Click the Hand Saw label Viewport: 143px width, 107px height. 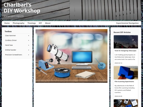click(x=9, y=45)
